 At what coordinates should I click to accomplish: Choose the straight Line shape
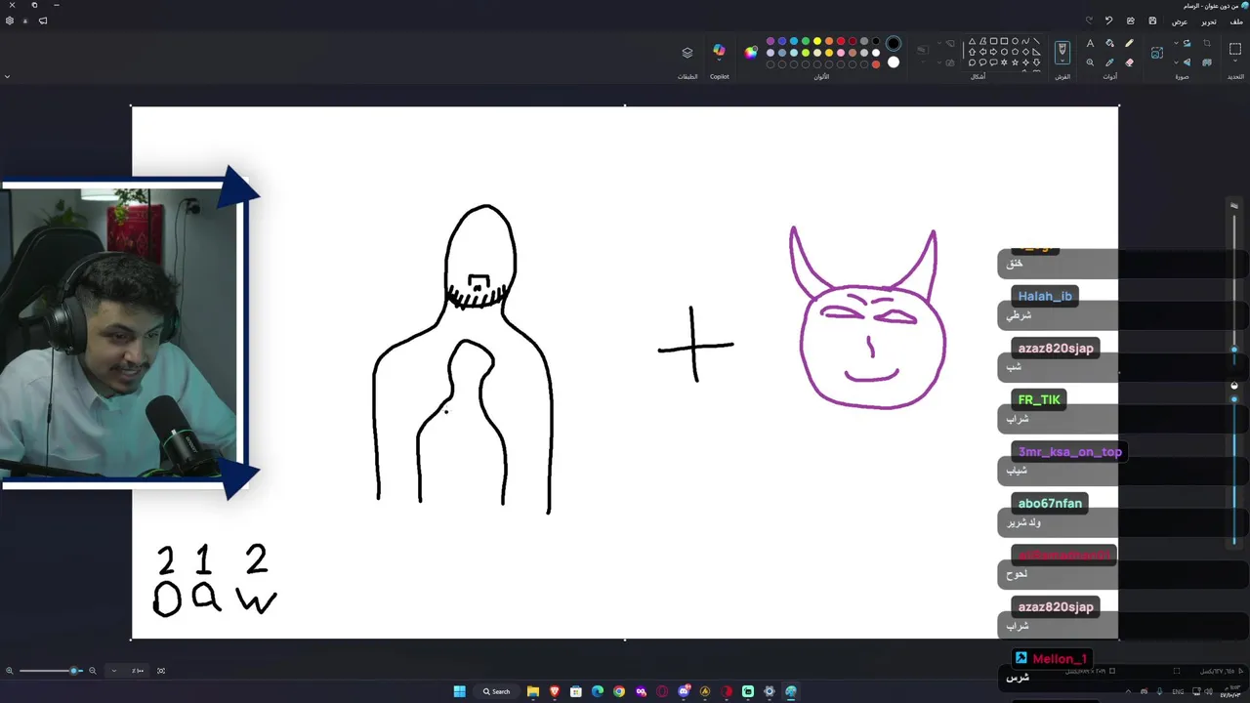[x=1036, y=41]
